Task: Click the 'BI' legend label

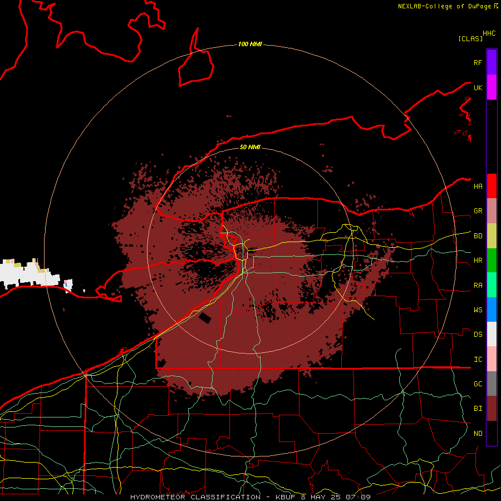Action: pos(478,409)
